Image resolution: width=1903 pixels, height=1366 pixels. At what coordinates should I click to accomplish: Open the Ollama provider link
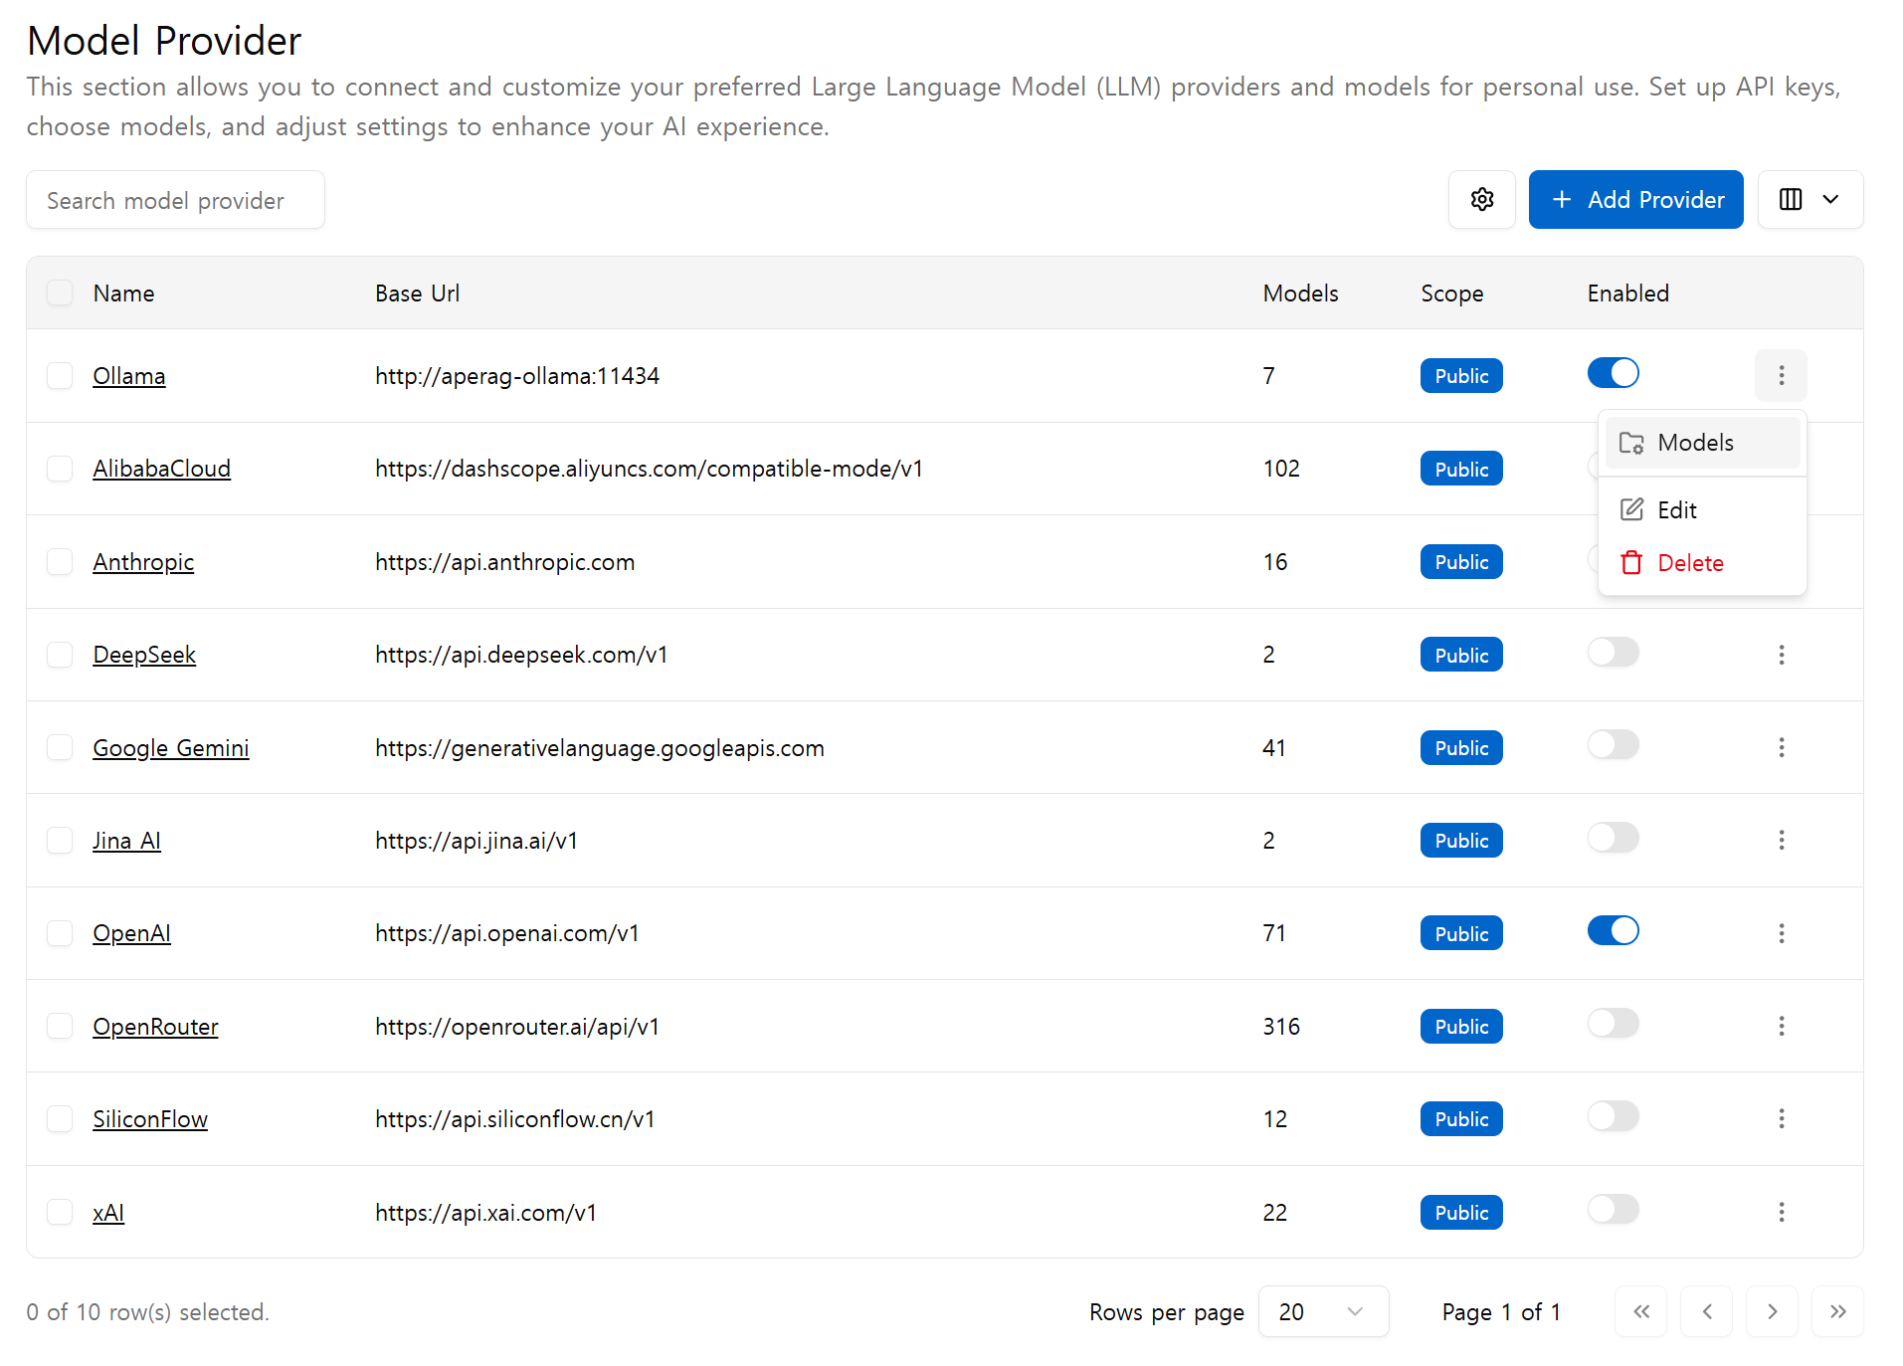coord(129,376)
